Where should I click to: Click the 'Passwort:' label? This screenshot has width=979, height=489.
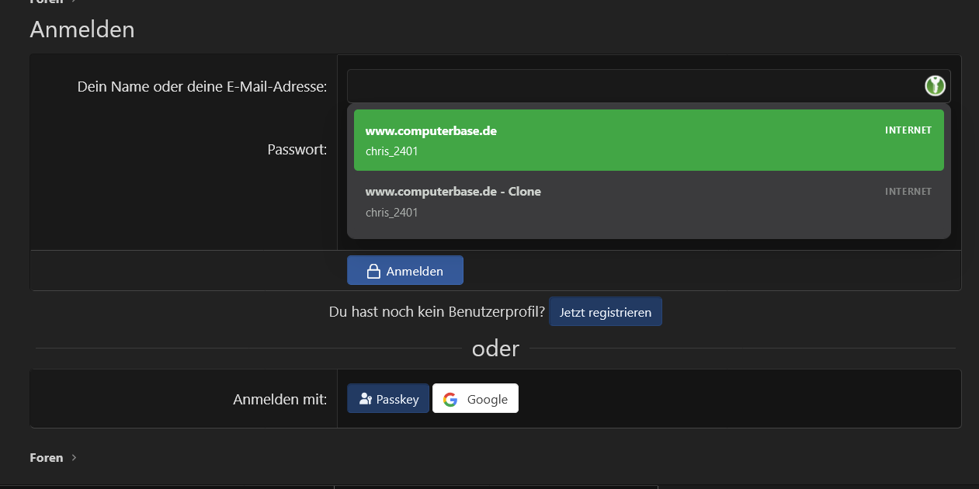297,149
